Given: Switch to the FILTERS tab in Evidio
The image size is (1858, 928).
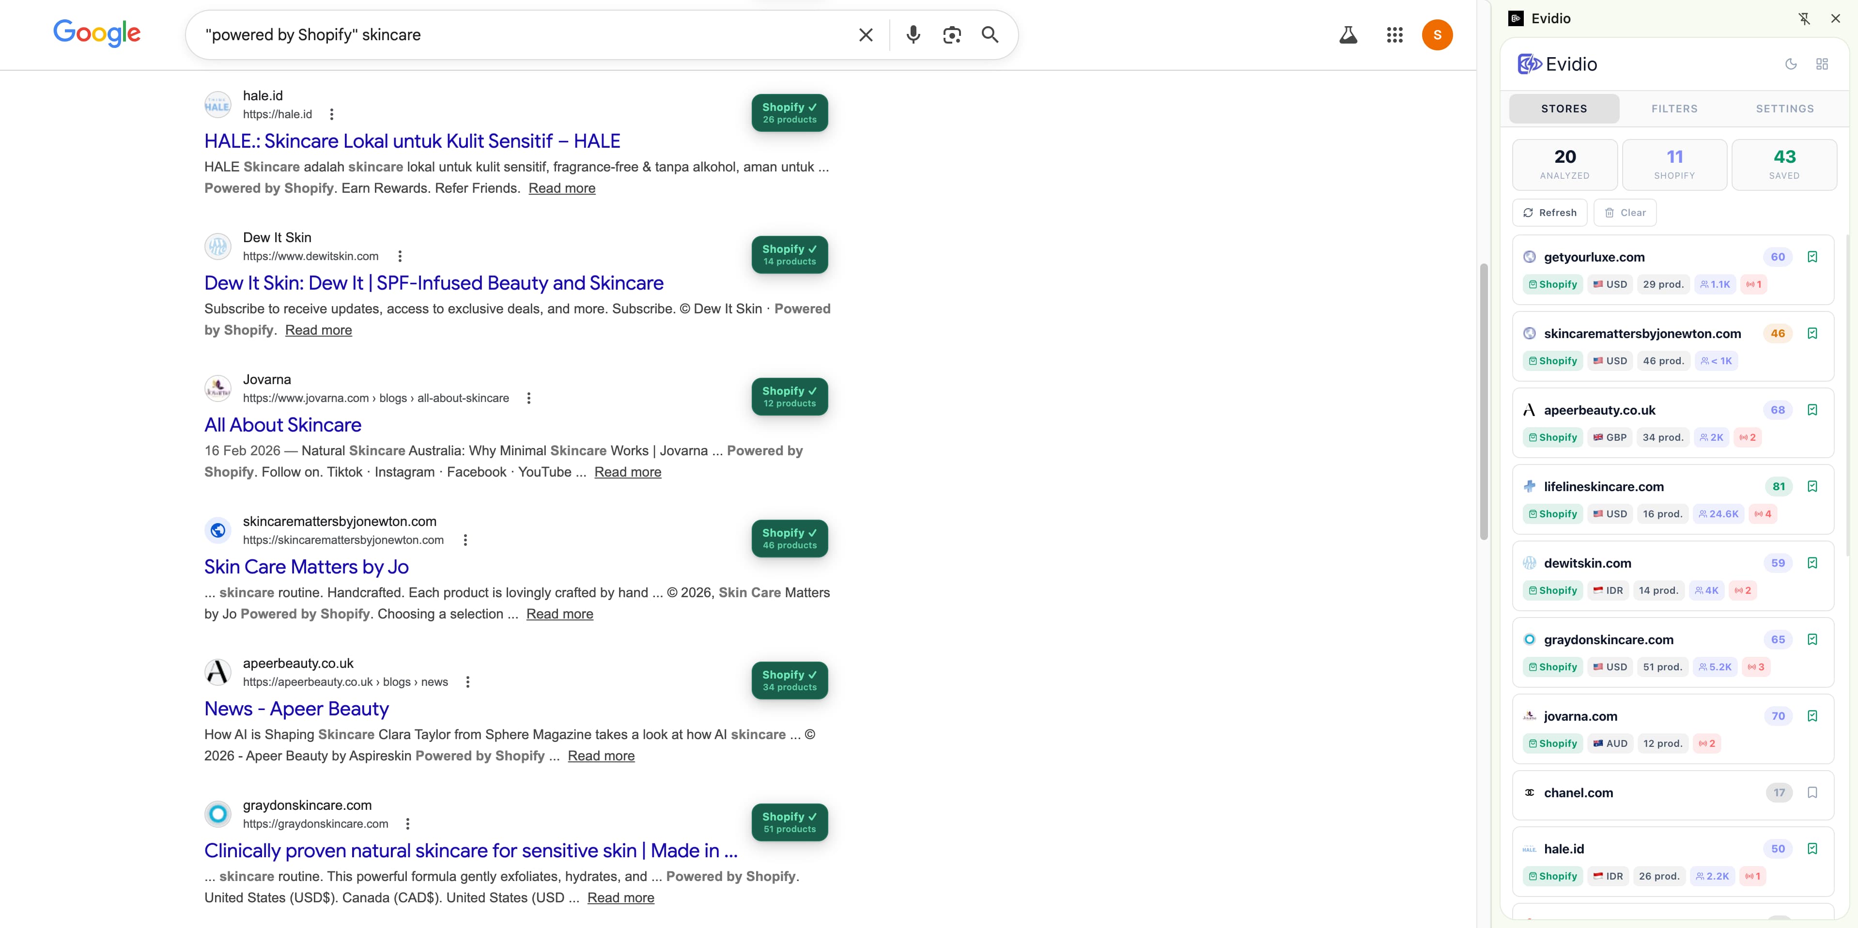Looking at the screenshot, I should tap(1675, 108).
